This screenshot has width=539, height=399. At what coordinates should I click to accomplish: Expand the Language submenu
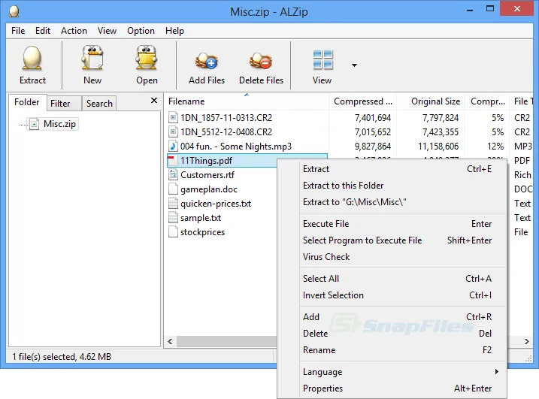click(392, 372)
